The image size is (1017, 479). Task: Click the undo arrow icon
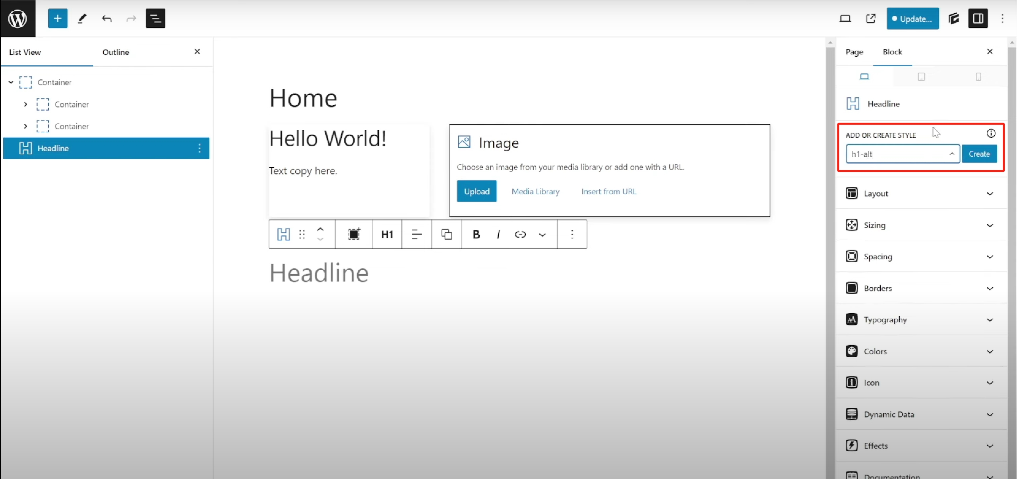click(x=107, y=19)
